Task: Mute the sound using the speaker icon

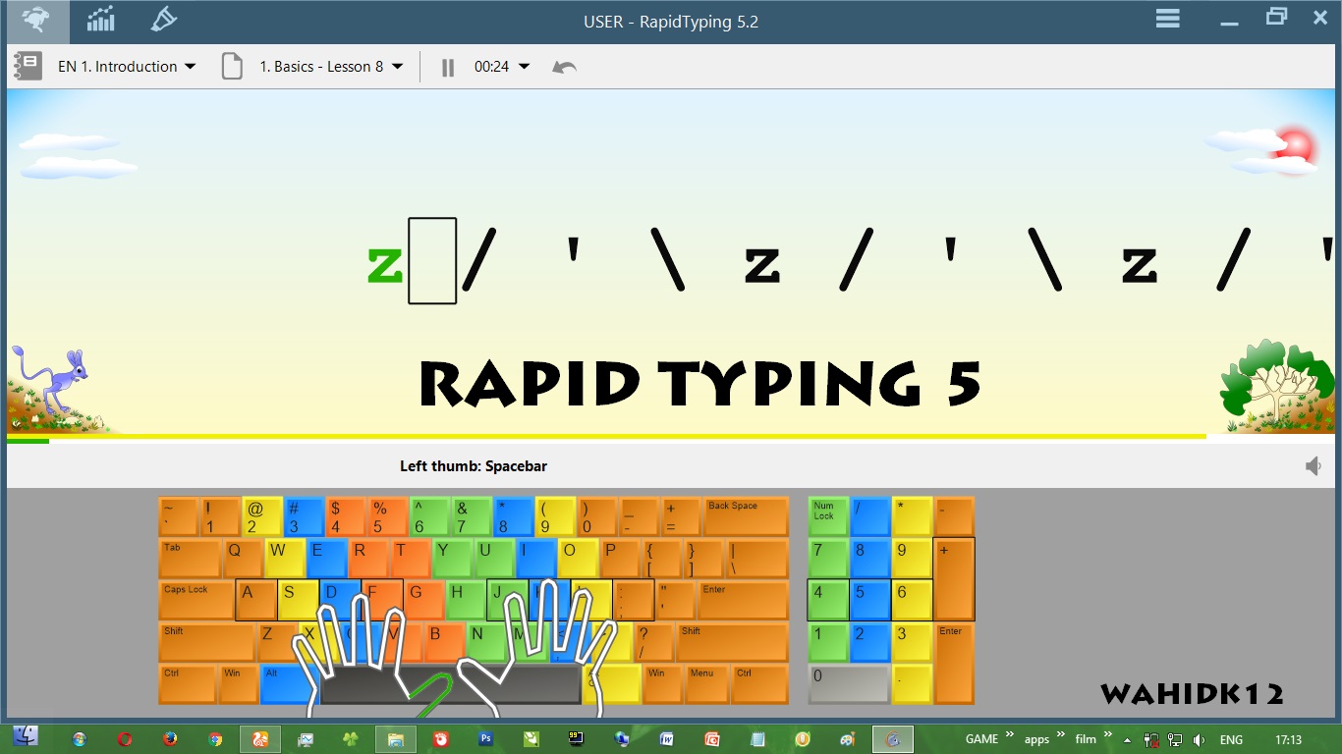Action: pos(1314,465)
